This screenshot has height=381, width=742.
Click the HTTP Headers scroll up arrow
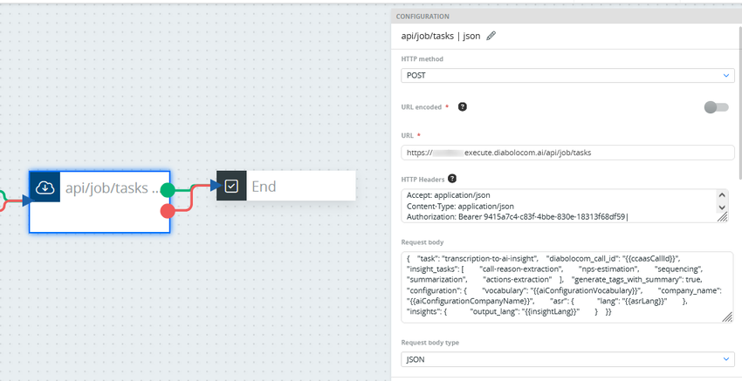coord(722,194)
